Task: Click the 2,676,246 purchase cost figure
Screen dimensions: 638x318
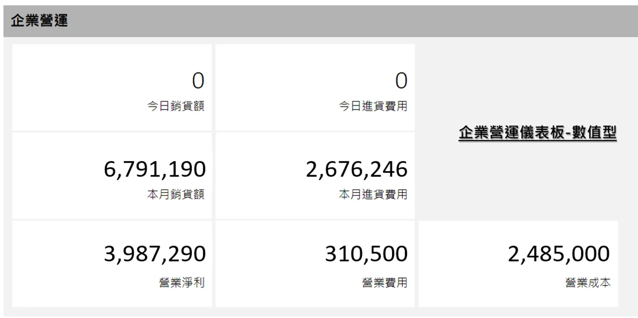Action: point(357,169)
